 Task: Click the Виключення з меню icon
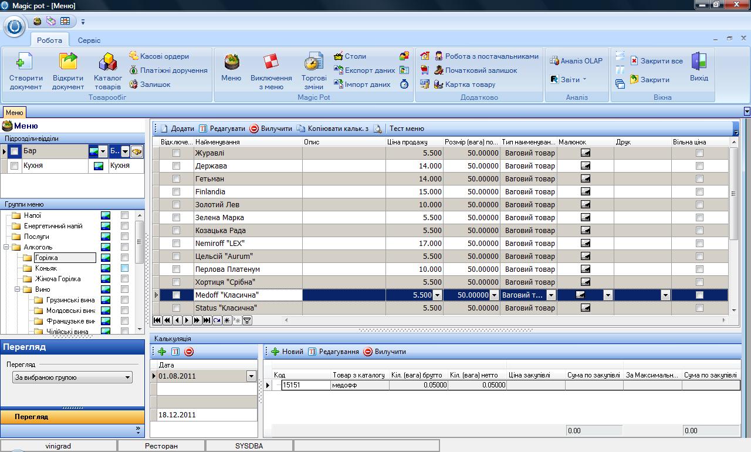pos(270,62)
